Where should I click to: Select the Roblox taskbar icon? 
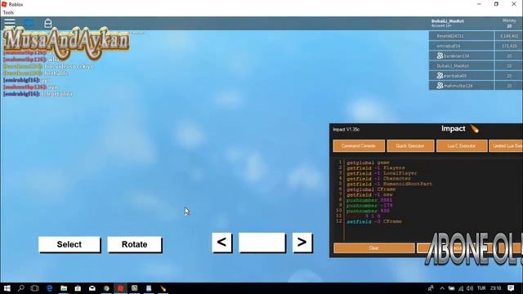[x=120, y=288]
